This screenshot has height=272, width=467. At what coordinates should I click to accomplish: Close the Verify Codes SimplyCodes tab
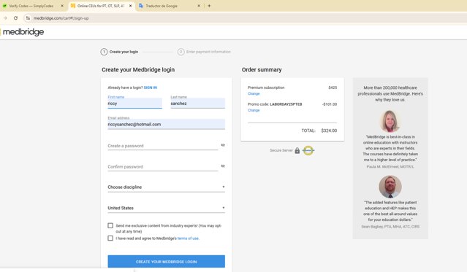pyautogui.click(x=62, y=6)
